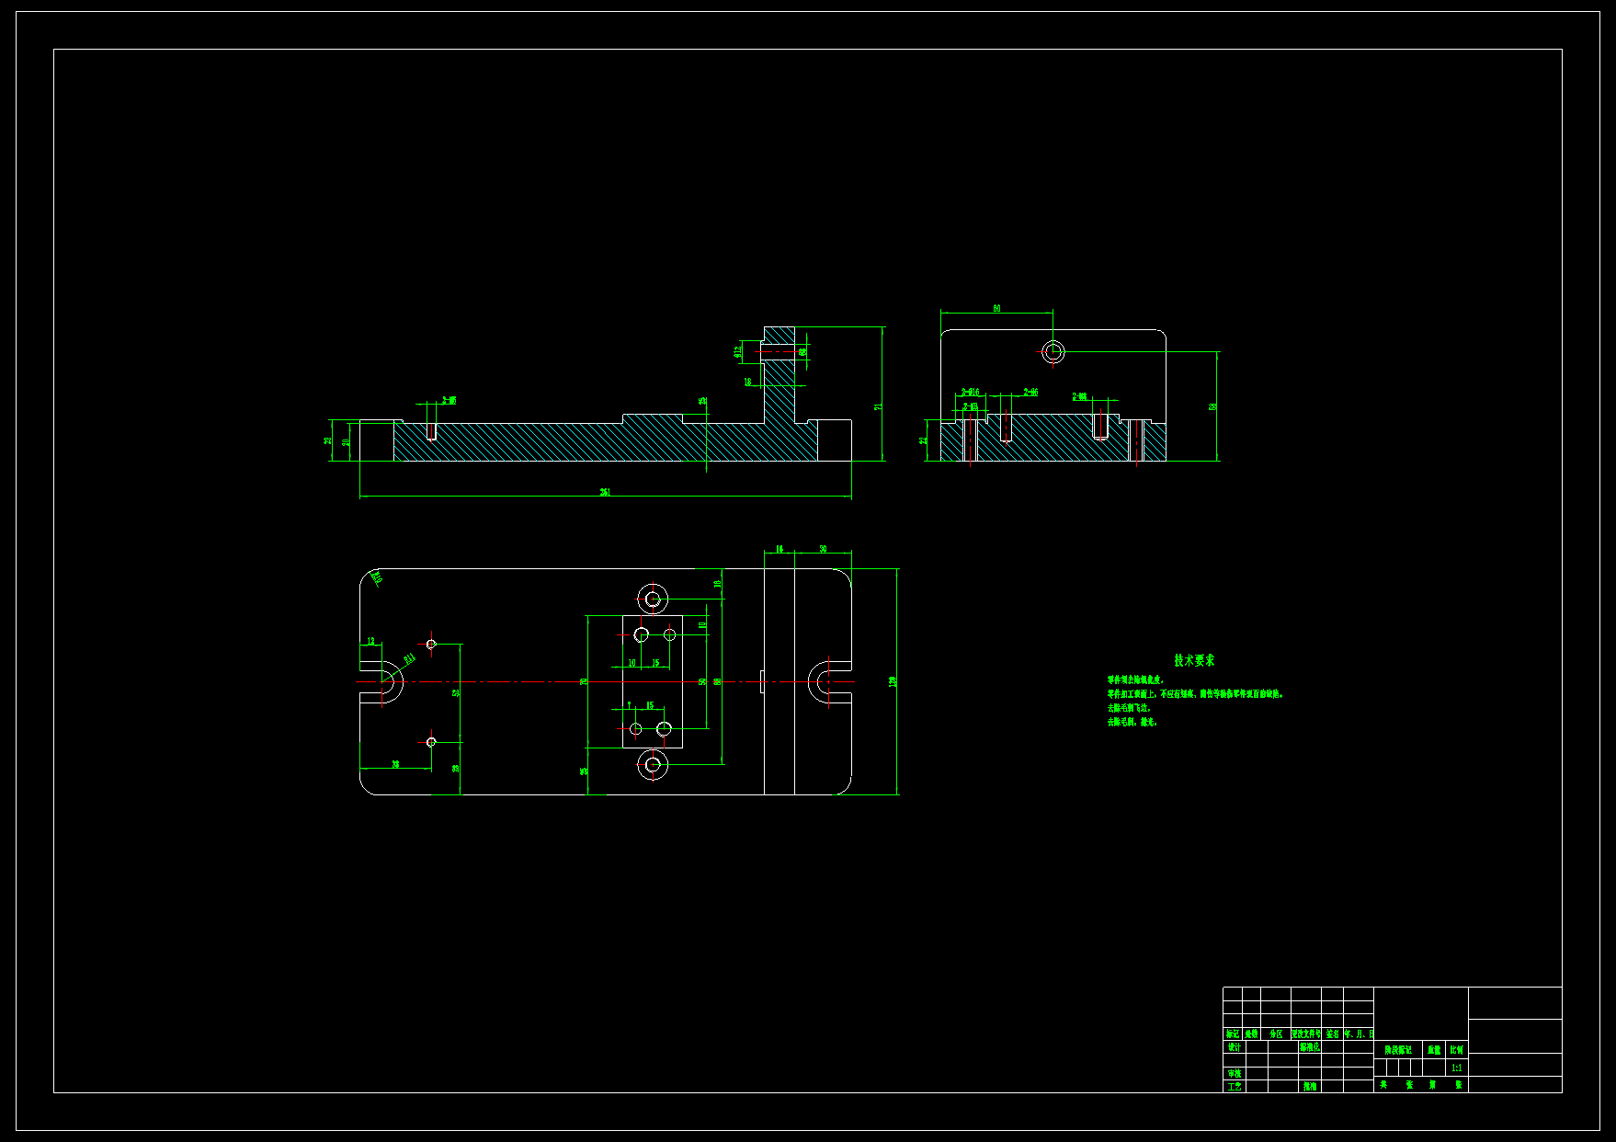Click the 12 slot depth dimension

(x=371, y=641)
